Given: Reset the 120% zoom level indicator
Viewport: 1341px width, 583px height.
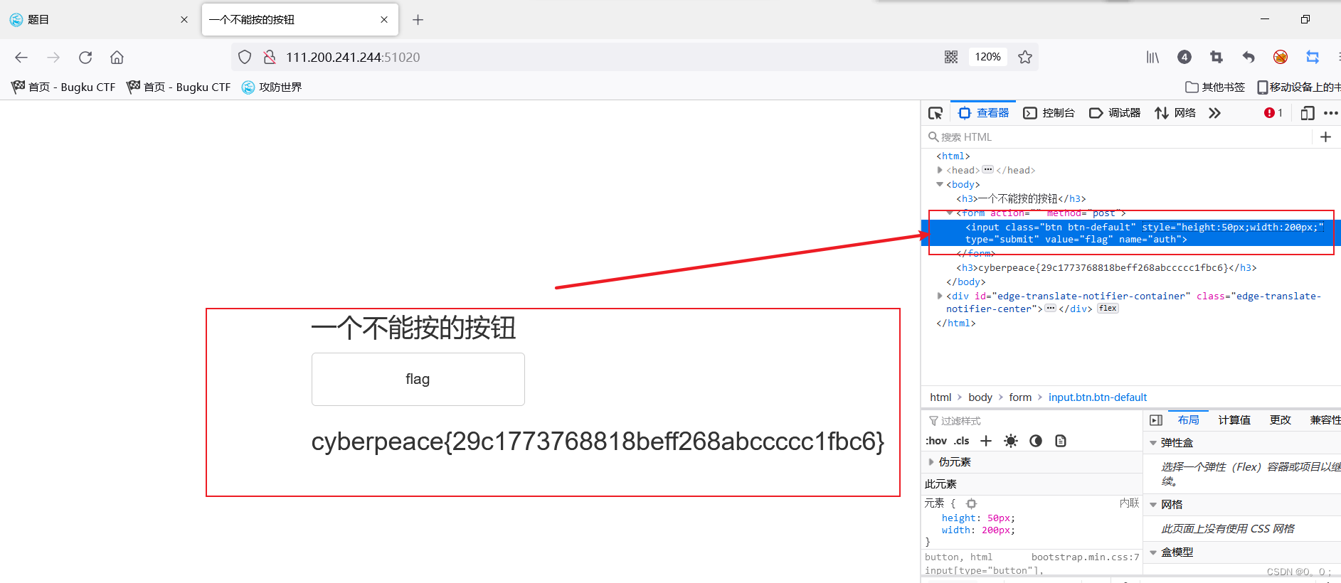Looking at the screenshot, I should coord(987,57).
